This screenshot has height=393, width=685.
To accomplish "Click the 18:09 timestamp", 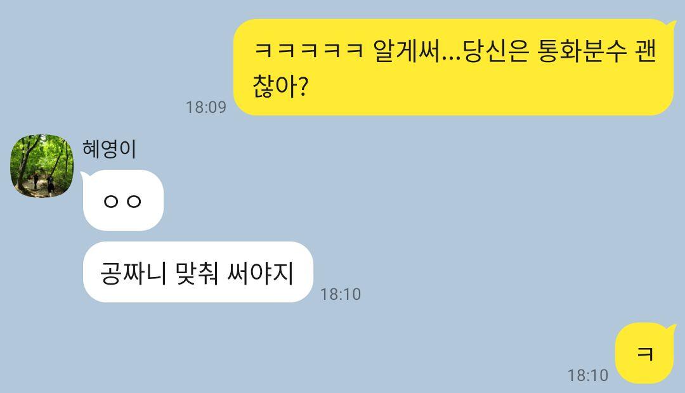I will coord(206,107).
